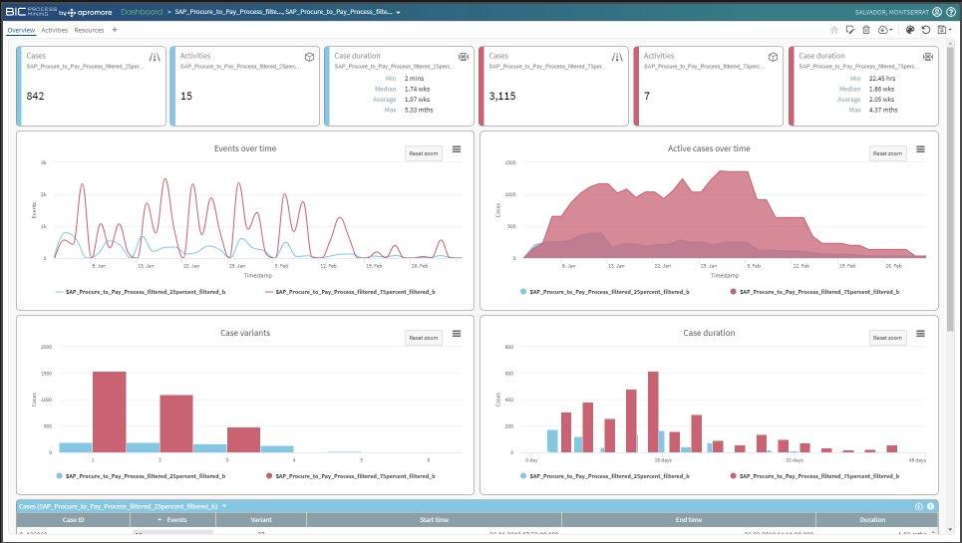Open the help question mark icon
The image size is (962, 543).
[951, 12]
